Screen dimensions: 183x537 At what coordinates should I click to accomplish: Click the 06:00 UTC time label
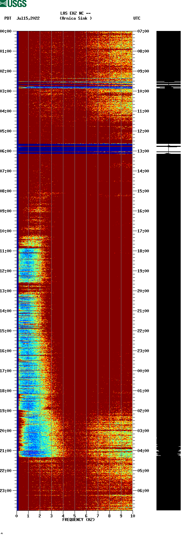click(143, 491)
